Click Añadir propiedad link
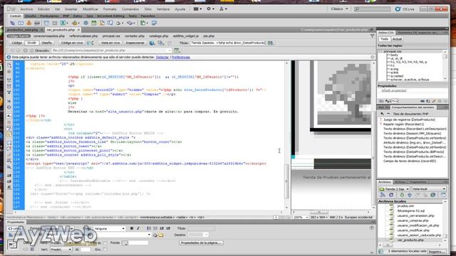This screenshot has width=456, height=256. (393, 90)
